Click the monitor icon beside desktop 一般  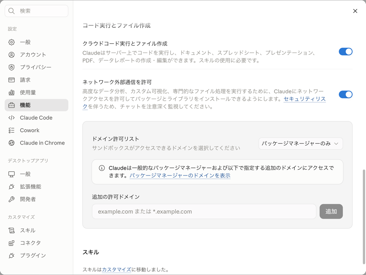[x=11, y=174]
